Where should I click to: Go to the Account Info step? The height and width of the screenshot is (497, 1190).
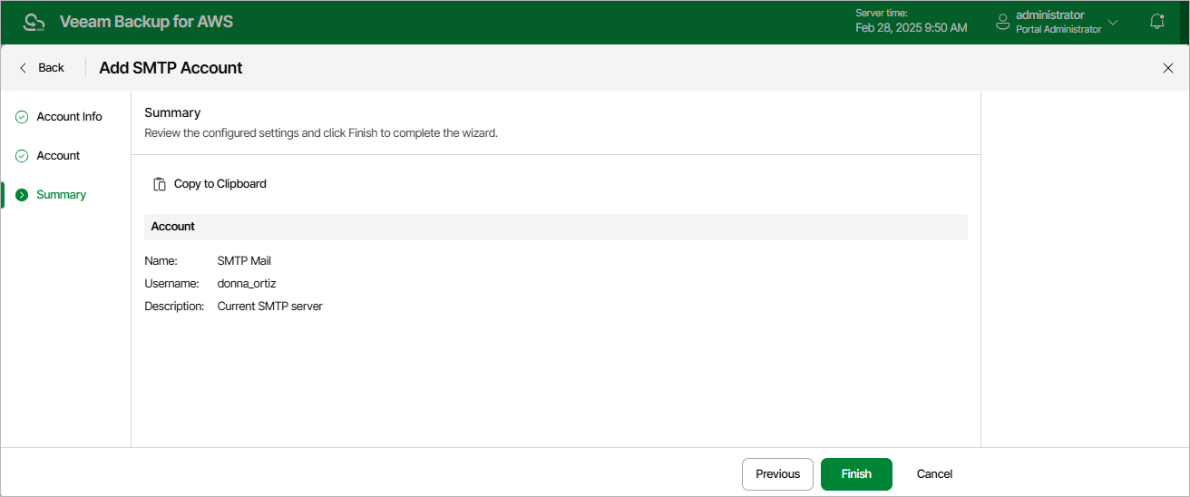coord(69,117)
